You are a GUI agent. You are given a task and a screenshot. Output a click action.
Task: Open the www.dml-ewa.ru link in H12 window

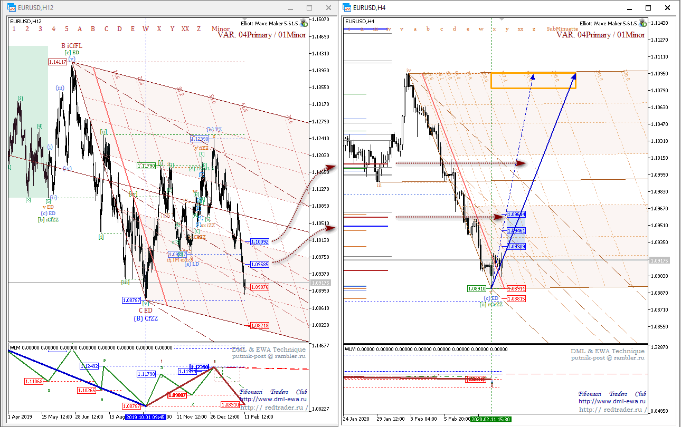tap(273, 399)
